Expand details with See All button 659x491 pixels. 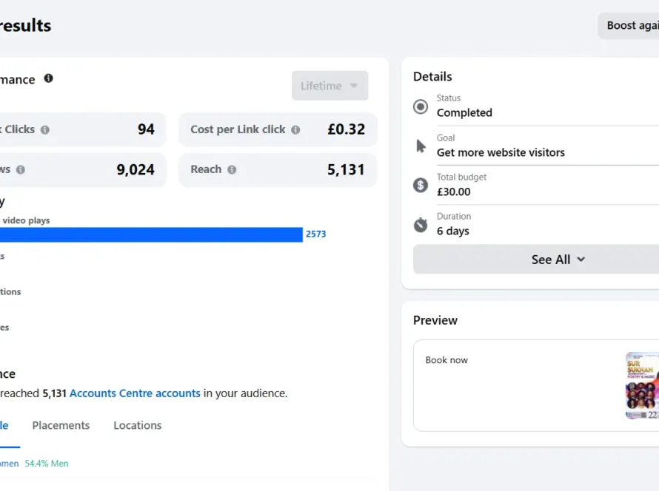558,260
